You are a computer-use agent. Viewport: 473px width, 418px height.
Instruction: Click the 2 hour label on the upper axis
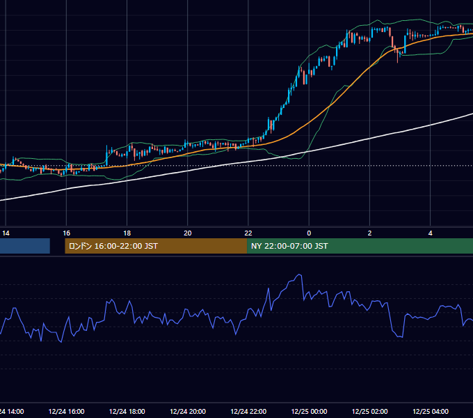click(x=369, y=233)
